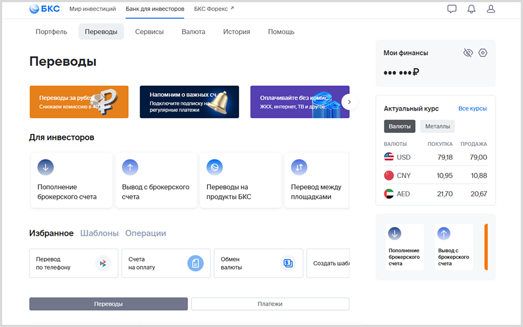Open the user profile icon
The height and width of the screenshot is (327, 523).
click(491, 9)
